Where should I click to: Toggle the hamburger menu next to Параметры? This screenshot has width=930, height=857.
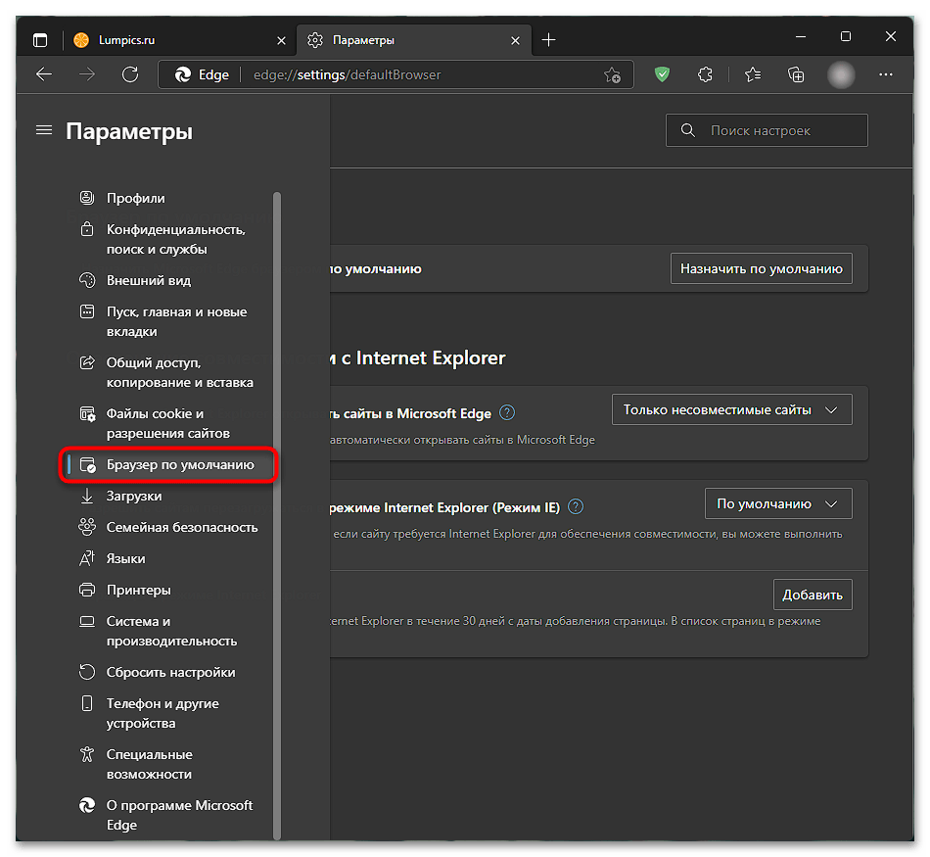44,130
